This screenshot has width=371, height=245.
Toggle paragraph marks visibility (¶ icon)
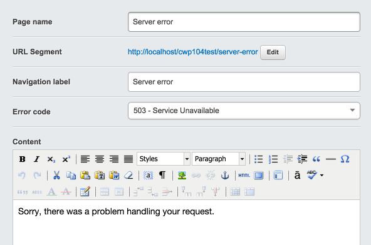(x=162, y=176)
